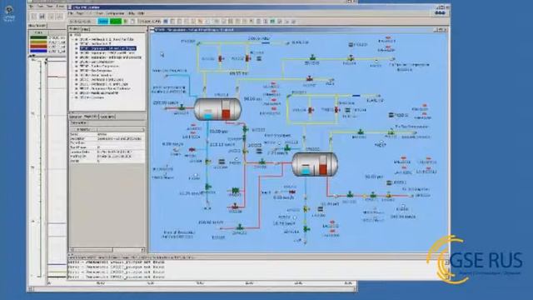The image size is (533, 300).
Task: Click striped controller icon beside top-left red valves
Action: point(259,59)
